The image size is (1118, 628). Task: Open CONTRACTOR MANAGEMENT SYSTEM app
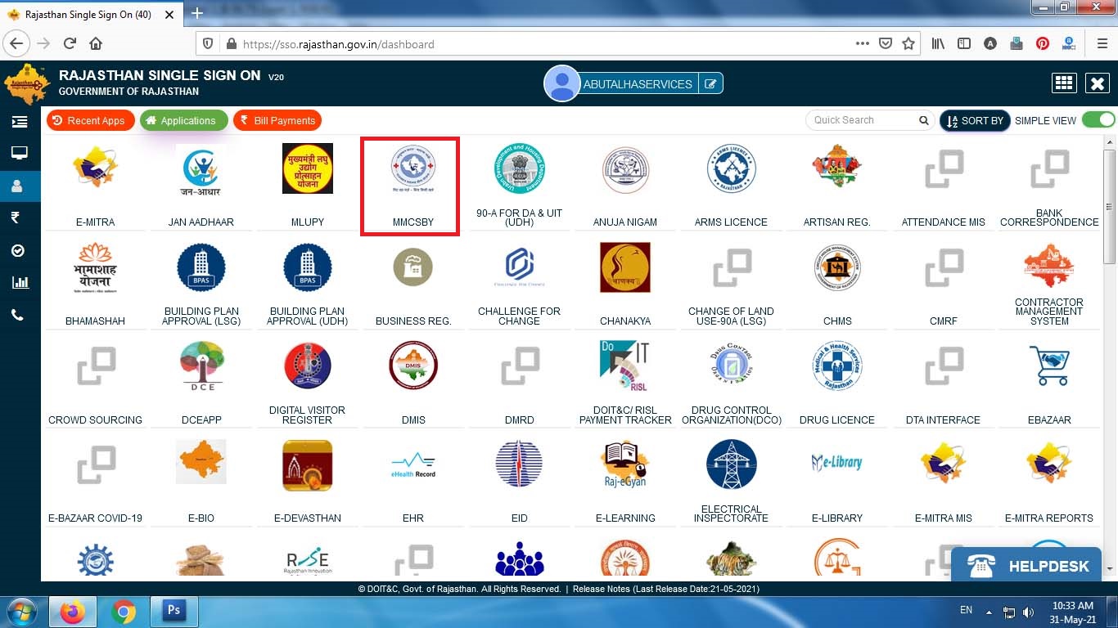coord(1049,267)
